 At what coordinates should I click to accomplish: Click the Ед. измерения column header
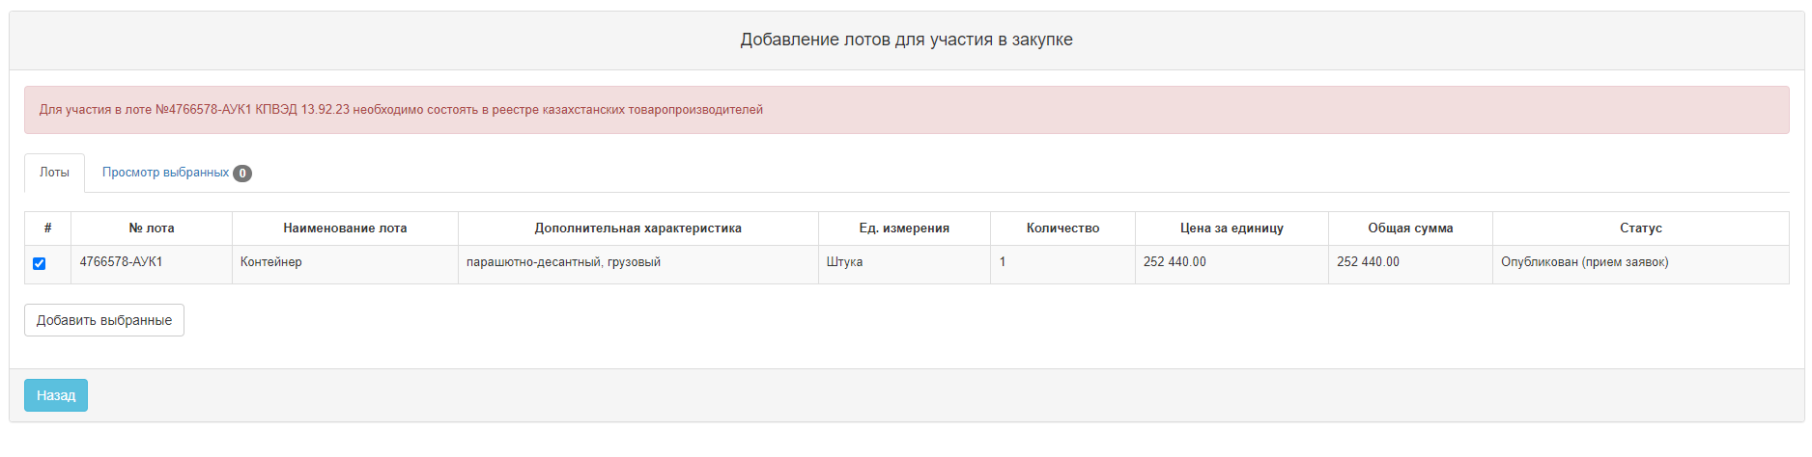pos(904,228)
